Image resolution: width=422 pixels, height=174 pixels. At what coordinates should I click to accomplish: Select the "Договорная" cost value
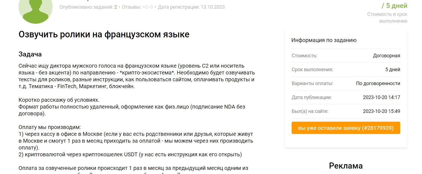386,56
